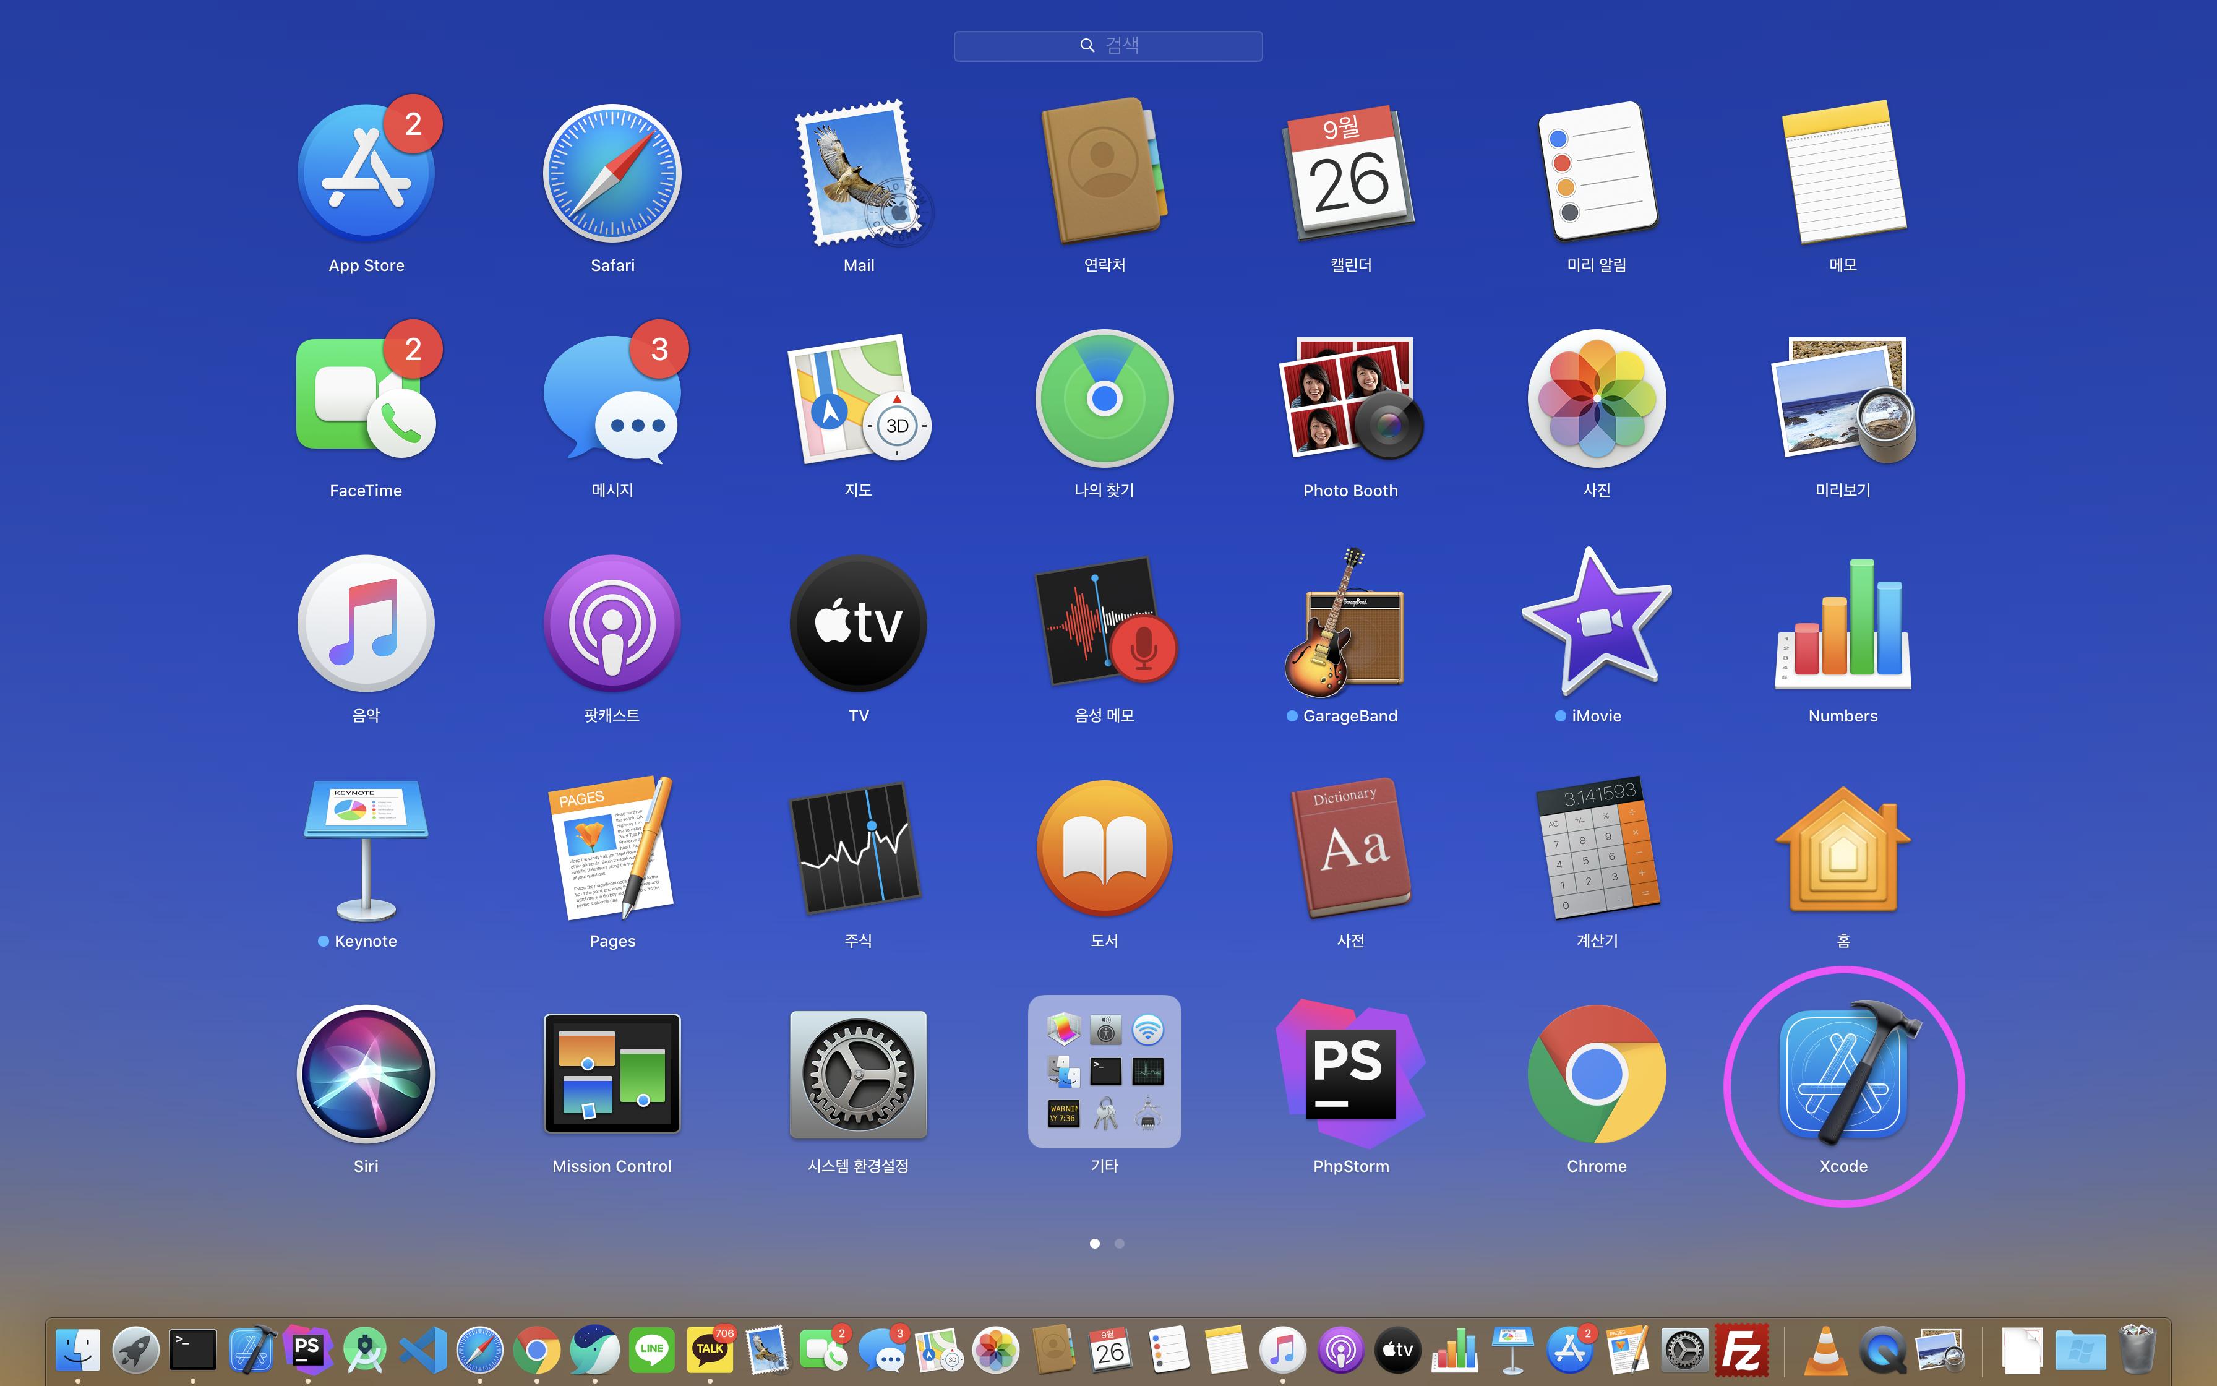Open the 기타 folder of utilities
Viewport: 2217px width, 1386px height.
pyautogui.click(x=1105, y=1070)
